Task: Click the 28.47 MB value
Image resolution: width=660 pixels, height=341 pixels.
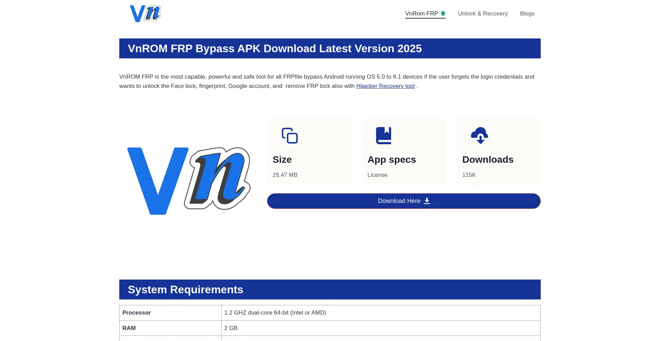Action: click(x=285, y=175)
